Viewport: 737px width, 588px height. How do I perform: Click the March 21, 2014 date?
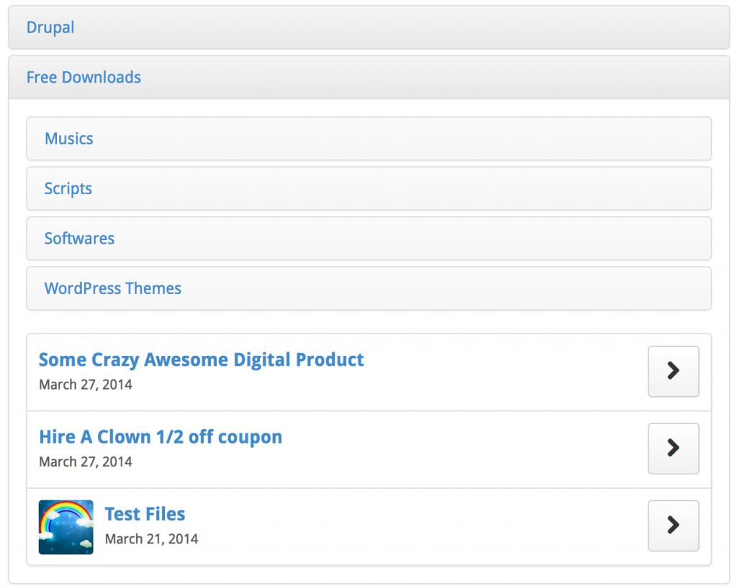[151, 538]
